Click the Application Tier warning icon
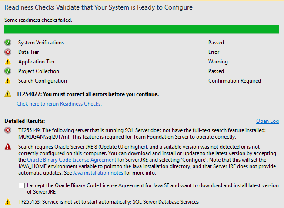 (x=8, y=62)
